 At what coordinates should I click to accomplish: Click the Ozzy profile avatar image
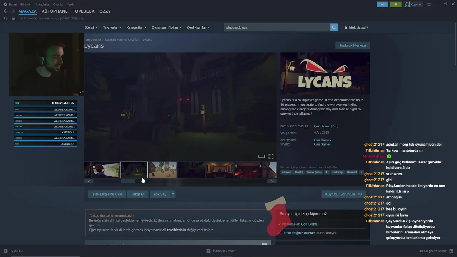[x=407, y=4]
